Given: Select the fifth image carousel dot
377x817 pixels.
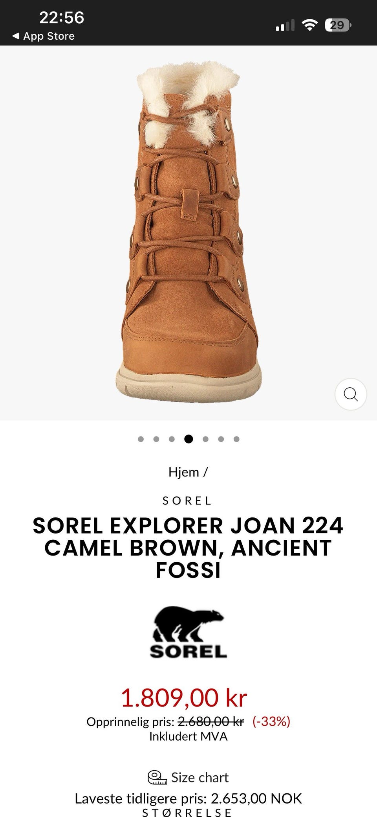Looking at the screenshot, I should 205,439.
